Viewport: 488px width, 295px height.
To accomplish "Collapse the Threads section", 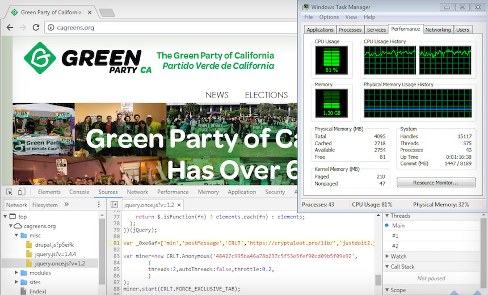I will (x=387, y=216).
